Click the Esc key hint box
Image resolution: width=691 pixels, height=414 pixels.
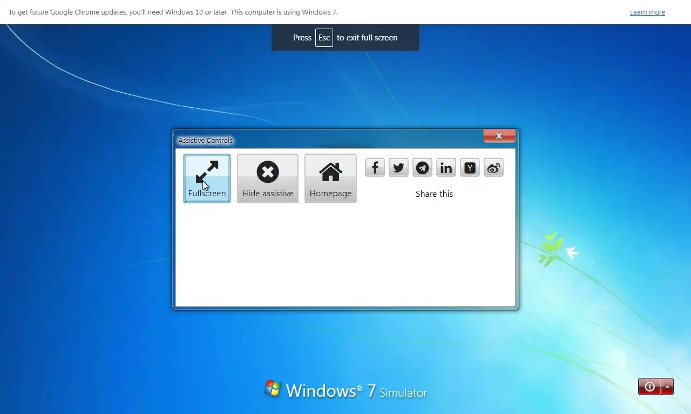324,38
